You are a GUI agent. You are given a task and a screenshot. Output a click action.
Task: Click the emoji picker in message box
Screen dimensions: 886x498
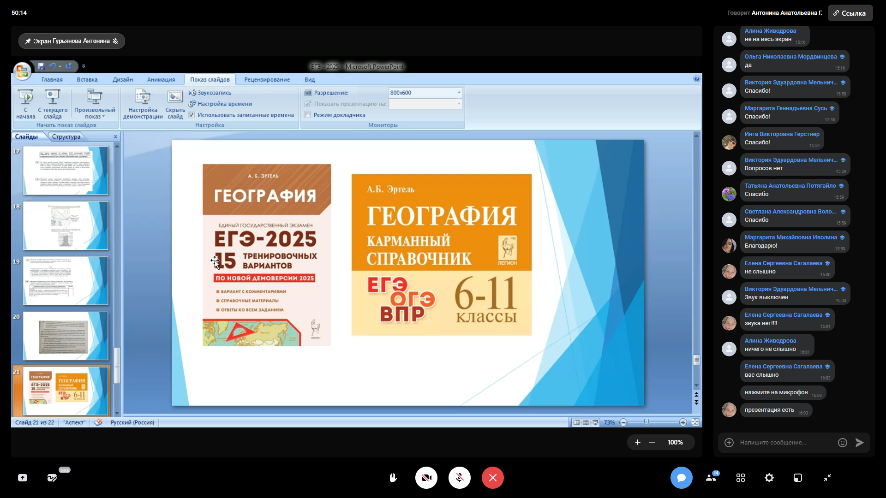(x=843, y=443)
